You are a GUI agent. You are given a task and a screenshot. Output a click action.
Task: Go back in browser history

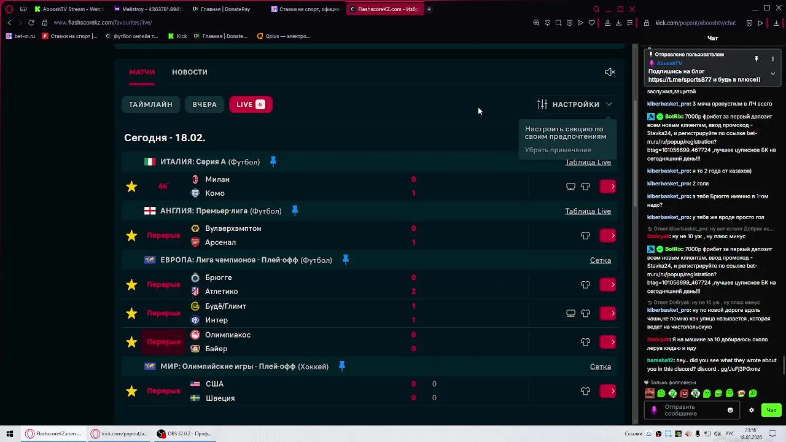tap(9, 23)
